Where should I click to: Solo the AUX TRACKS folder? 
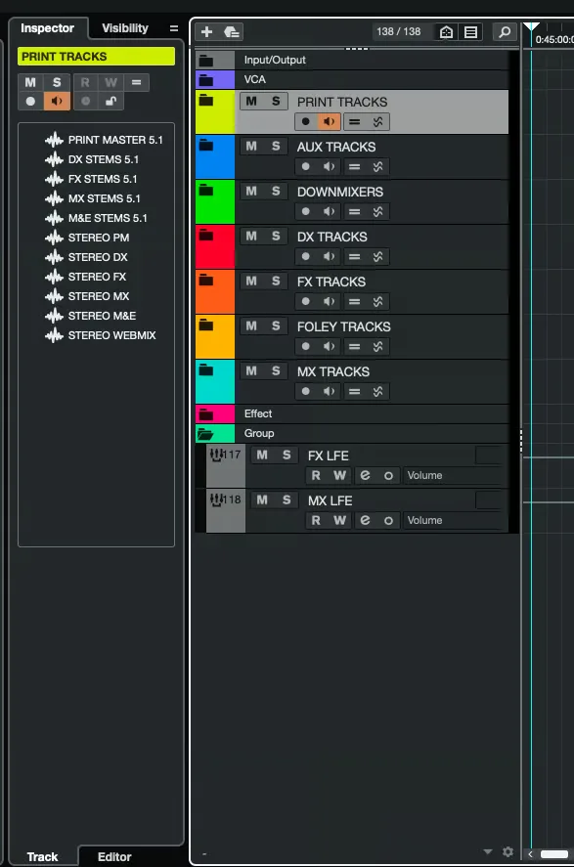pos(276,146)
